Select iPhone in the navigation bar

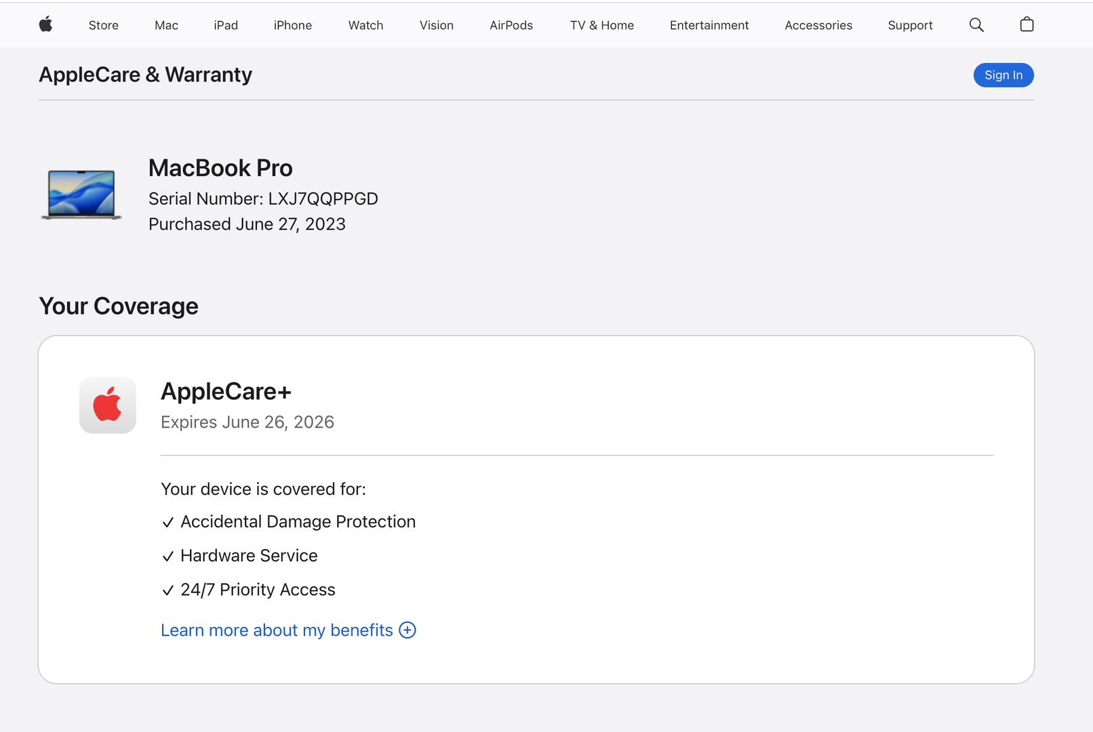(292, 25)
